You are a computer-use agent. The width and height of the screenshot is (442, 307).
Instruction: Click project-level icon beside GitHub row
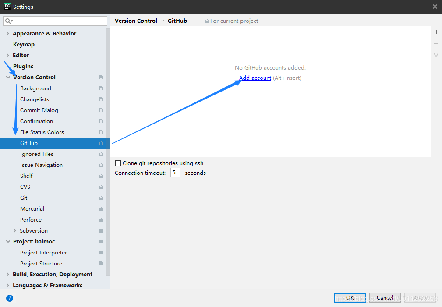(100, 143)
